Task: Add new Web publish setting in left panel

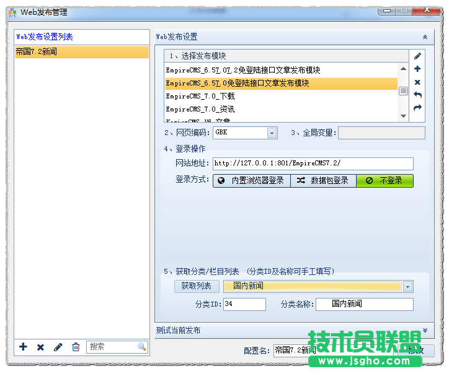Action: tap(23, 347)
